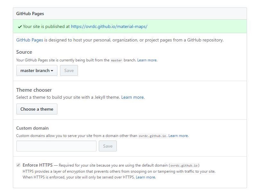Toggle the Enforce HTTPS checkbox
255x192 pixels.
[x=18, y=165]
